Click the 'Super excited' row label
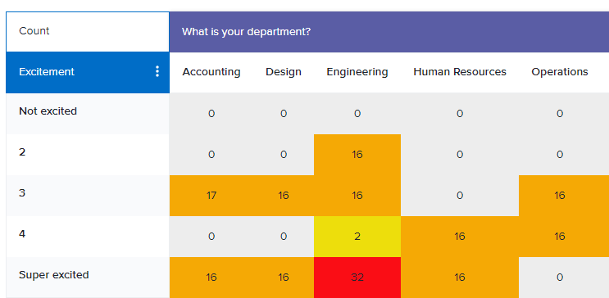 coord(54,275)
